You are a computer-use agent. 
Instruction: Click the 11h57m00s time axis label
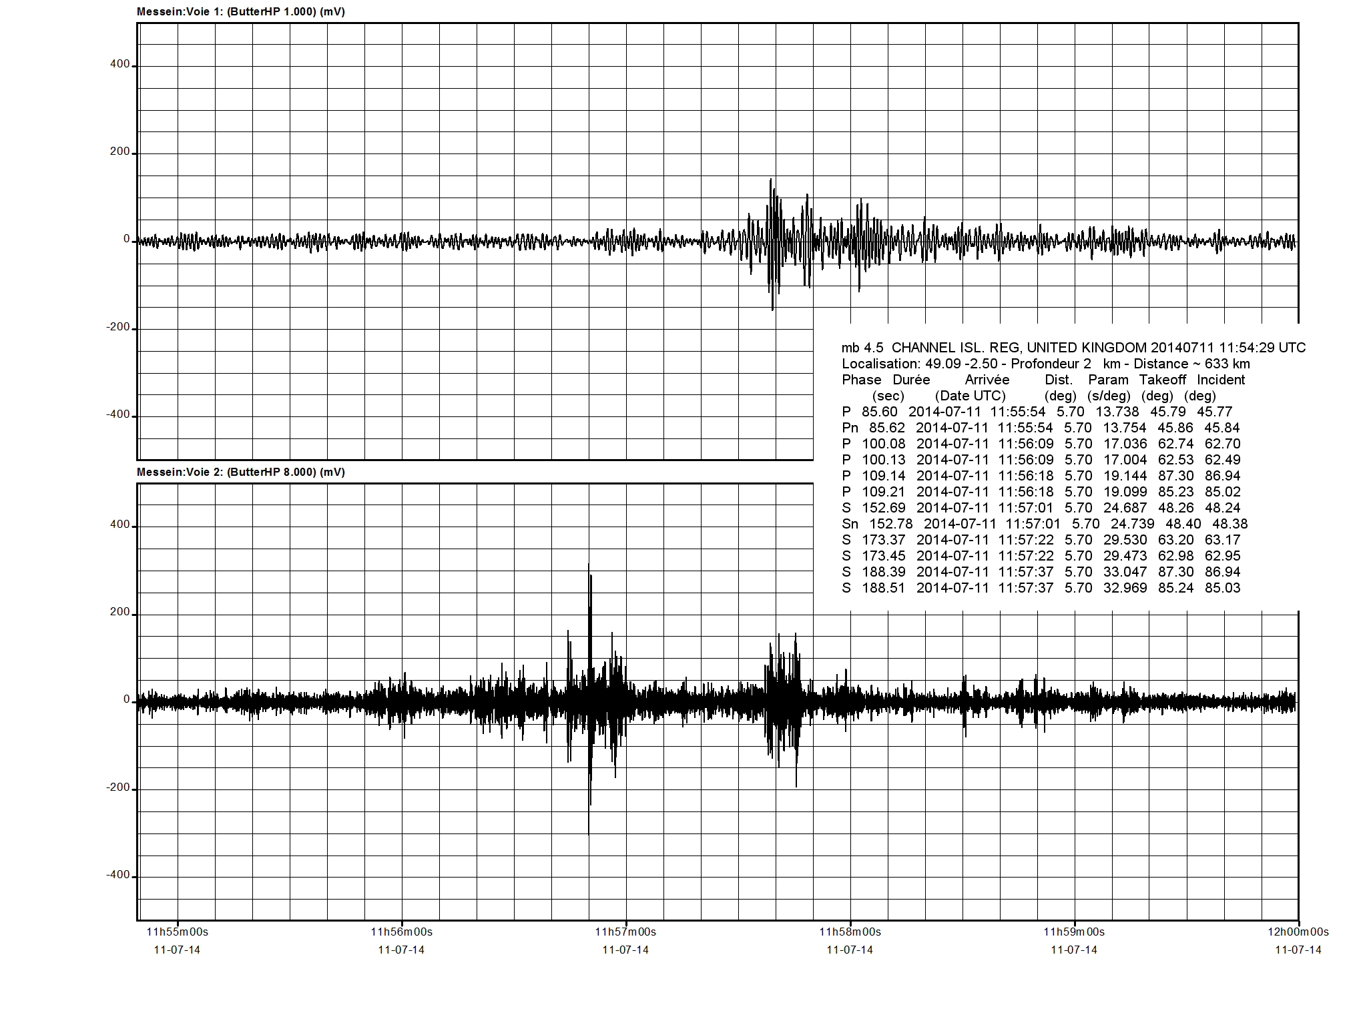[x=625, y=932]
